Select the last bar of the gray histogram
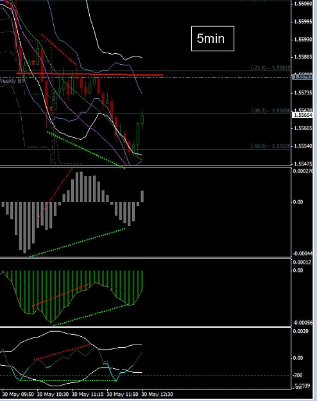This screenshot has height=401, width=317. (x=142, y=196)
